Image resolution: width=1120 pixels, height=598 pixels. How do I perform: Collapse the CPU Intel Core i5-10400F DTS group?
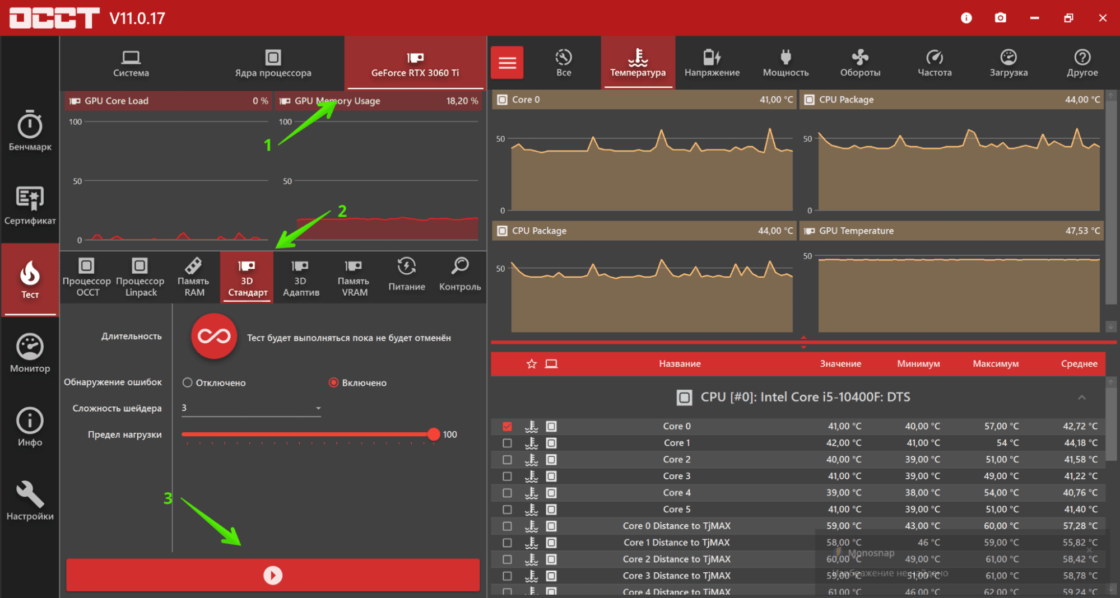coord(1081,398)
